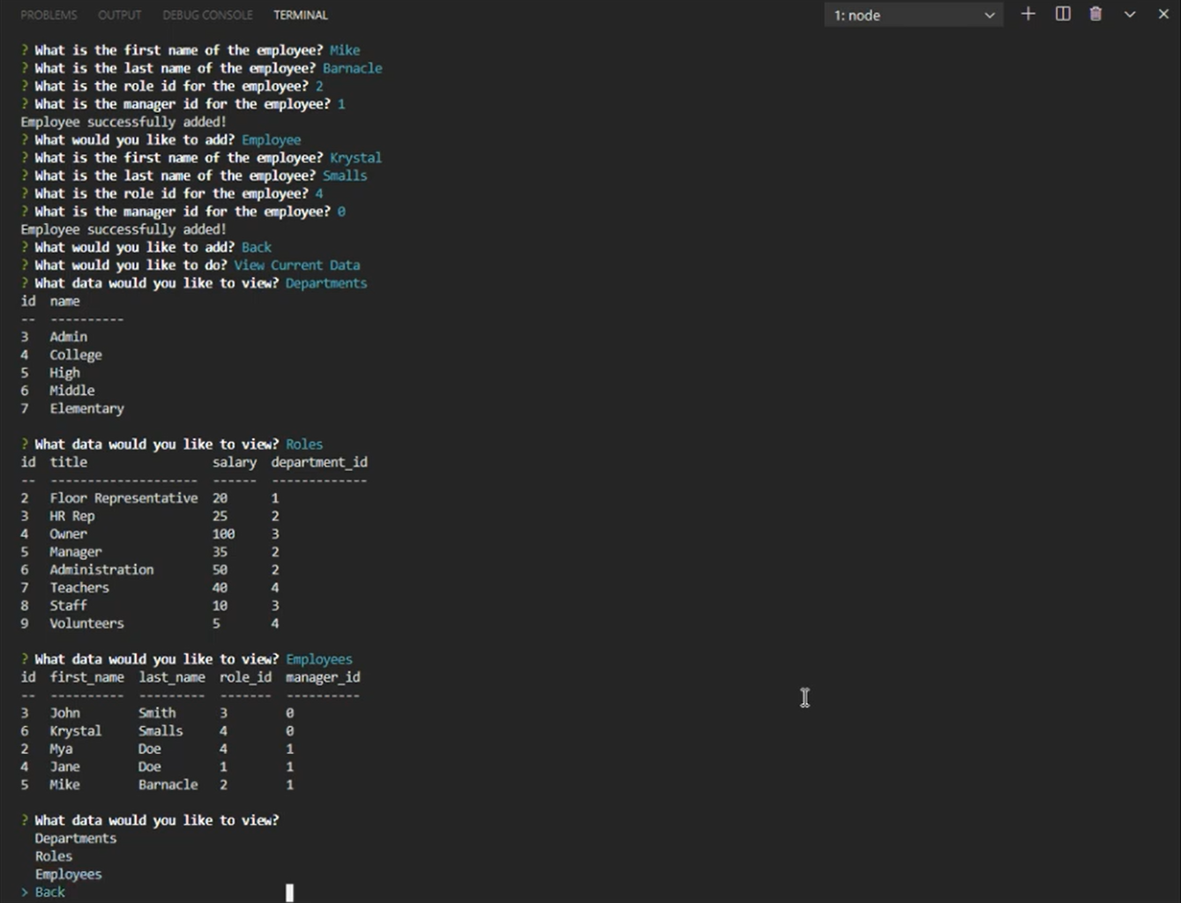Screen dimensions: 1181x903
Task: Choose the Departments option in the prompt list
Action: click(x=76, y=839)
